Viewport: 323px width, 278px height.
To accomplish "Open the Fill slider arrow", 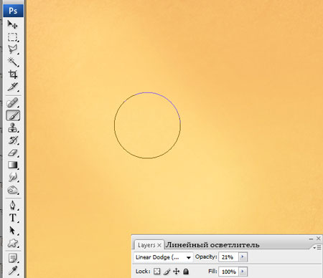I will (243, 272).
